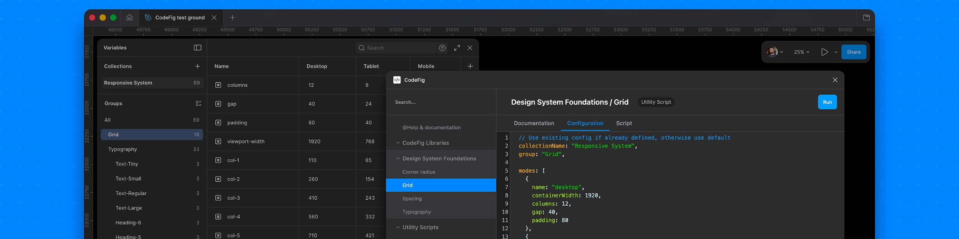Collapse the Design System Foundations section
This screenshot has width=959, height=239.
[x=398, y=158]
